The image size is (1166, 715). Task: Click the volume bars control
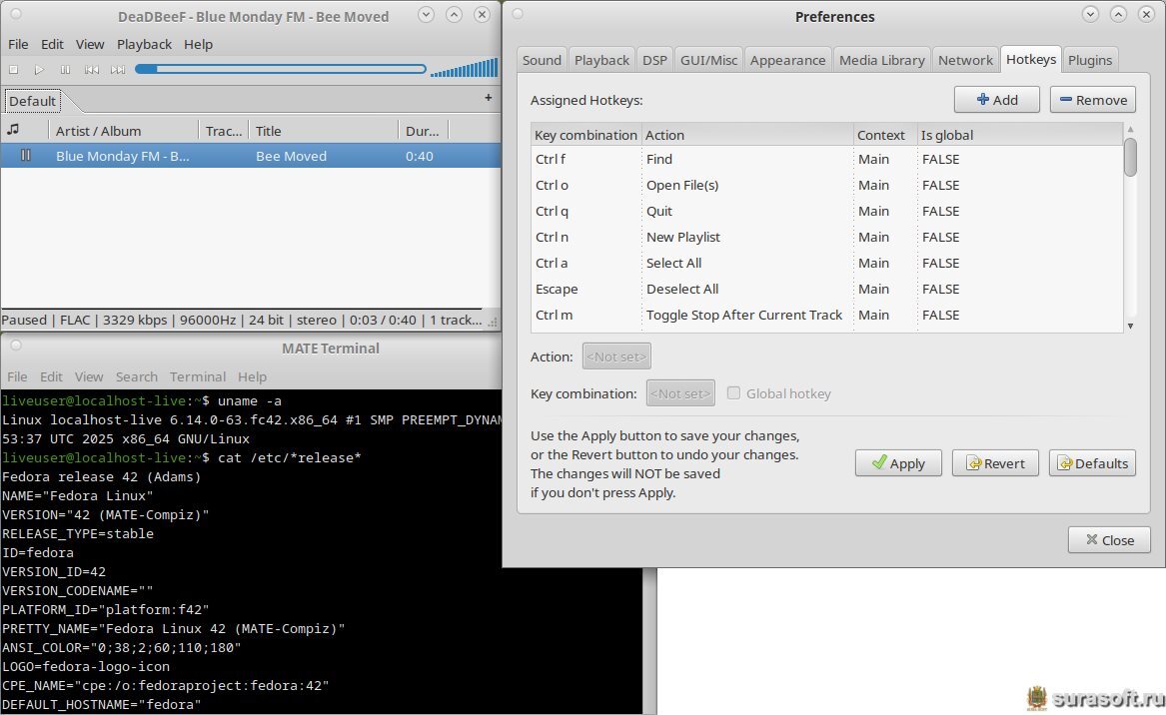point(464,69)
